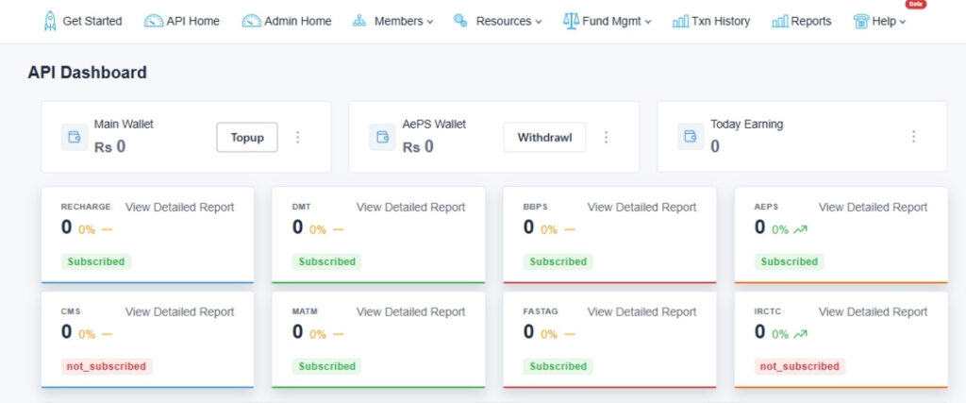Image resolution: width=966 pixels, height=403 pixels.
Task: Open the Today Earning three-dot menu
Action: pos(913,137)
